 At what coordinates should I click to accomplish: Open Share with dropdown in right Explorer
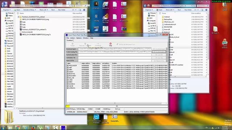point(170,10)
